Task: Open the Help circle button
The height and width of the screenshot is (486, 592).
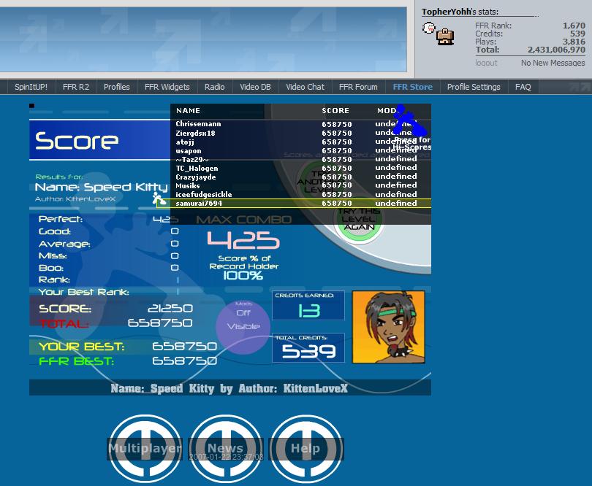Action: pyautogui.click(x=306, y=448)
